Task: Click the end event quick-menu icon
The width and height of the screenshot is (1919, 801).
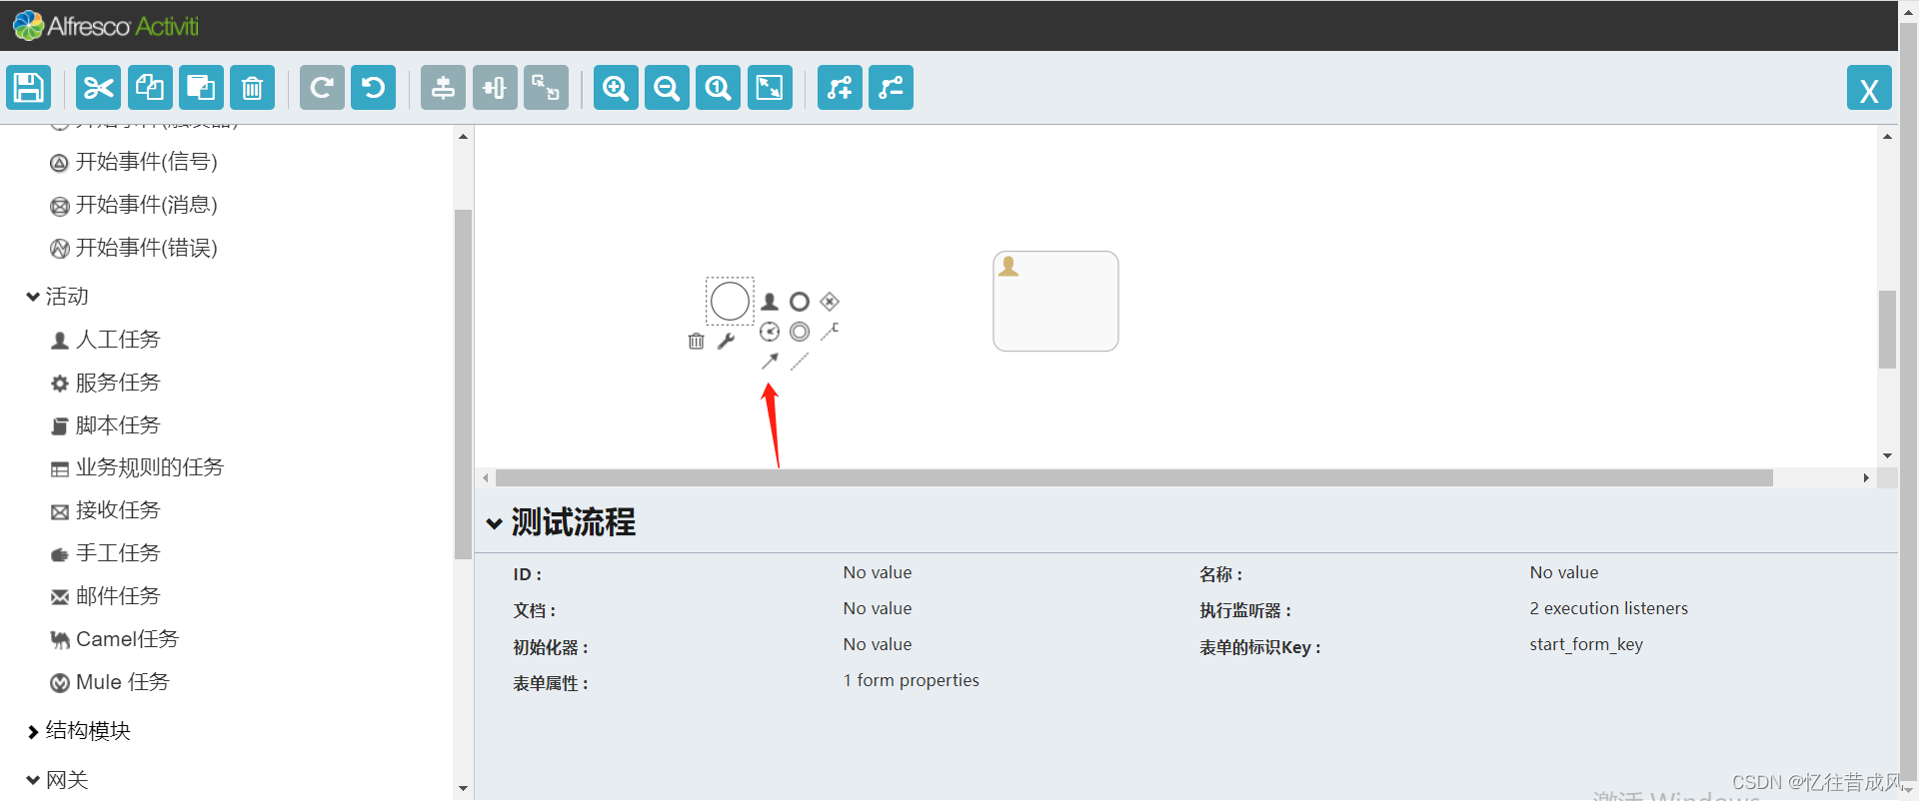Action: (x=800, y=302)
